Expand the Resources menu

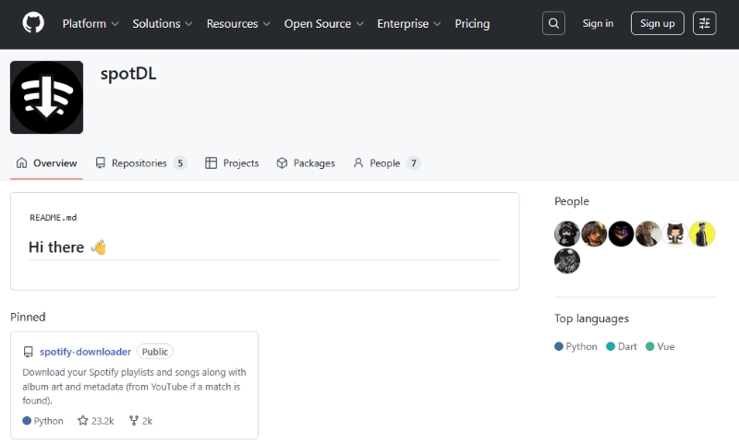238,24
